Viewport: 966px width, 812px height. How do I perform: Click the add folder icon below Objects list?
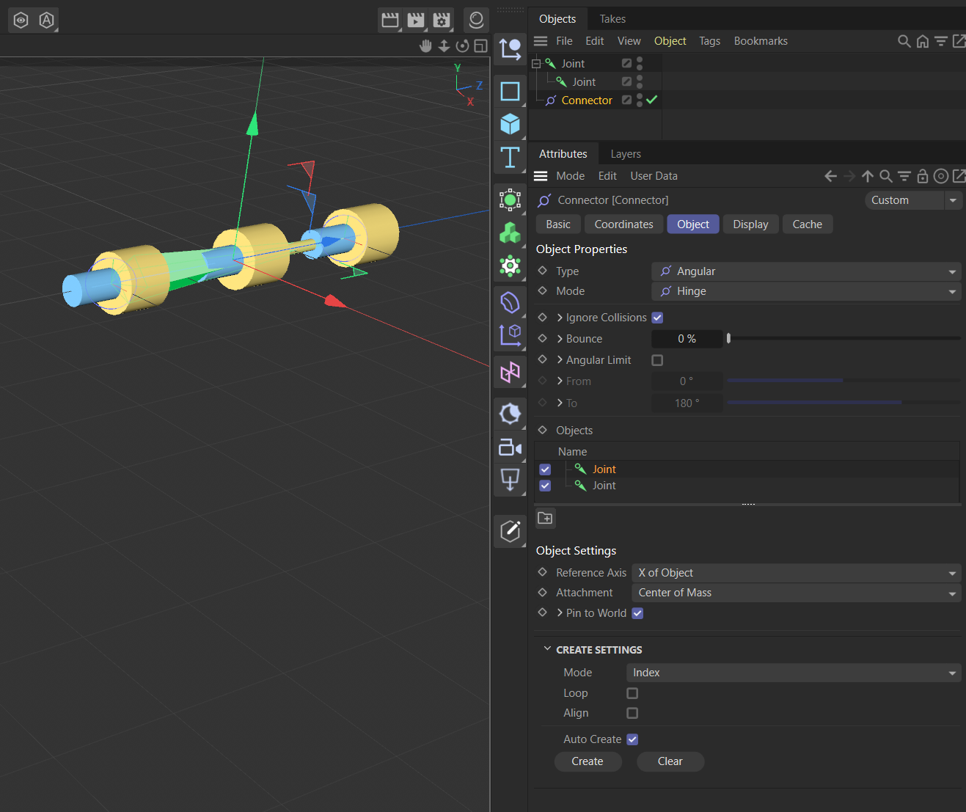point(545,518)
